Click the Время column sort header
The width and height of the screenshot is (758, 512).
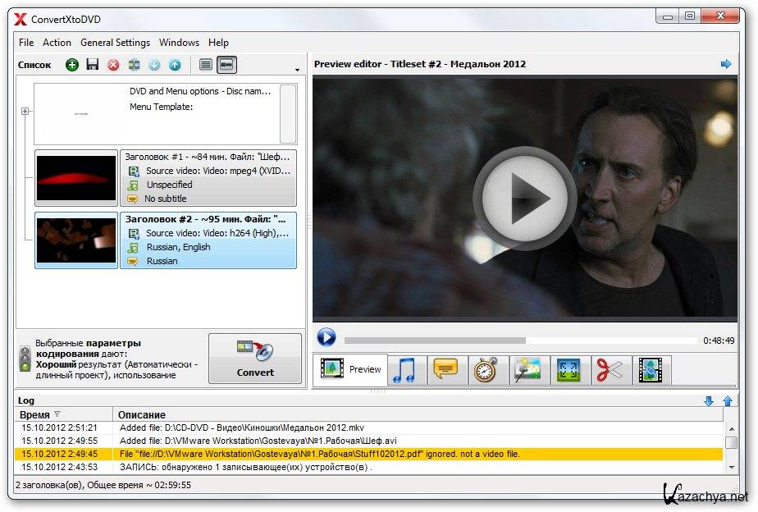[x=41, y=414]
